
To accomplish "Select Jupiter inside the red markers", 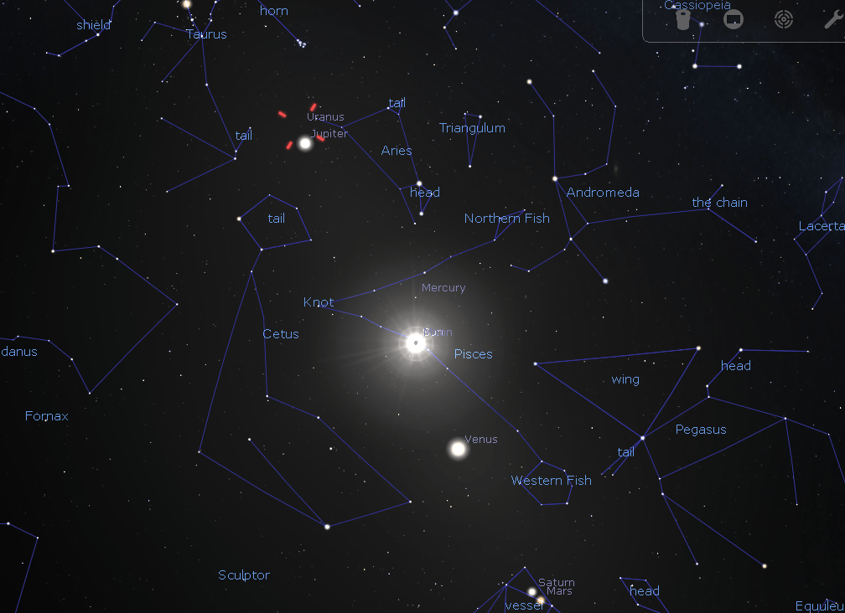I will [x=305, y=143].
